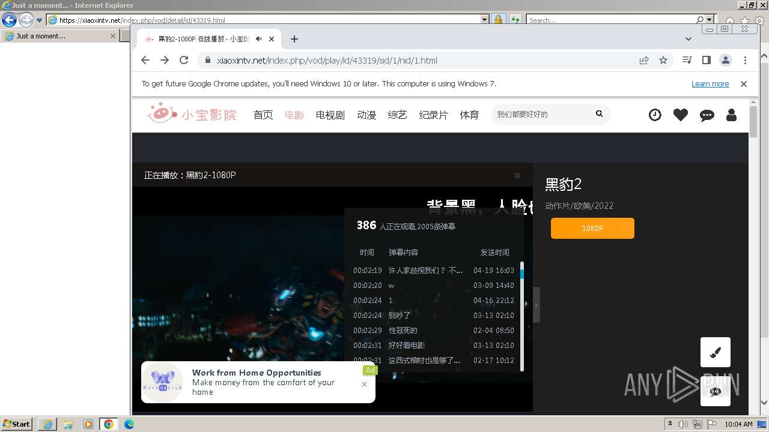
Task: Close the 正在播放 player header
Action: (517, 175)
